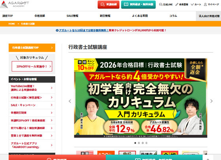Click the red 合格 banner thumbnail
Viewport: 221px width, 160px height.
(x=170, y=152)
